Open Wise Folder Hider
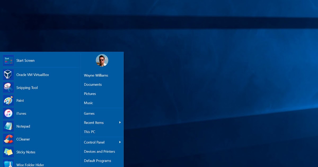Image resolution: width=318 pixels, height=167 pixels. 30,165
